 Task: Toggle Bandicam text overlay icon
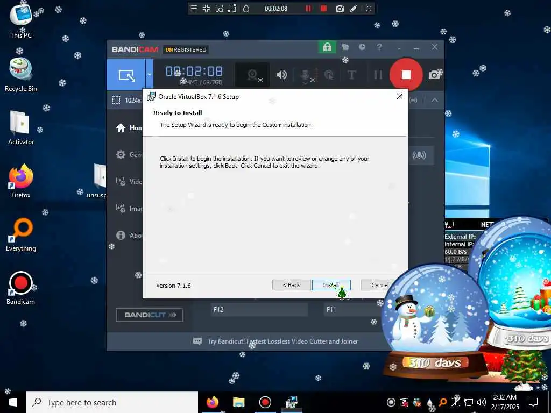click(x=351, y=75)
